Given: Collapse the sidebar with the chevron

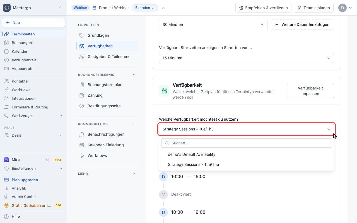Looking at the screenshot, I should (x=60, y=8).
